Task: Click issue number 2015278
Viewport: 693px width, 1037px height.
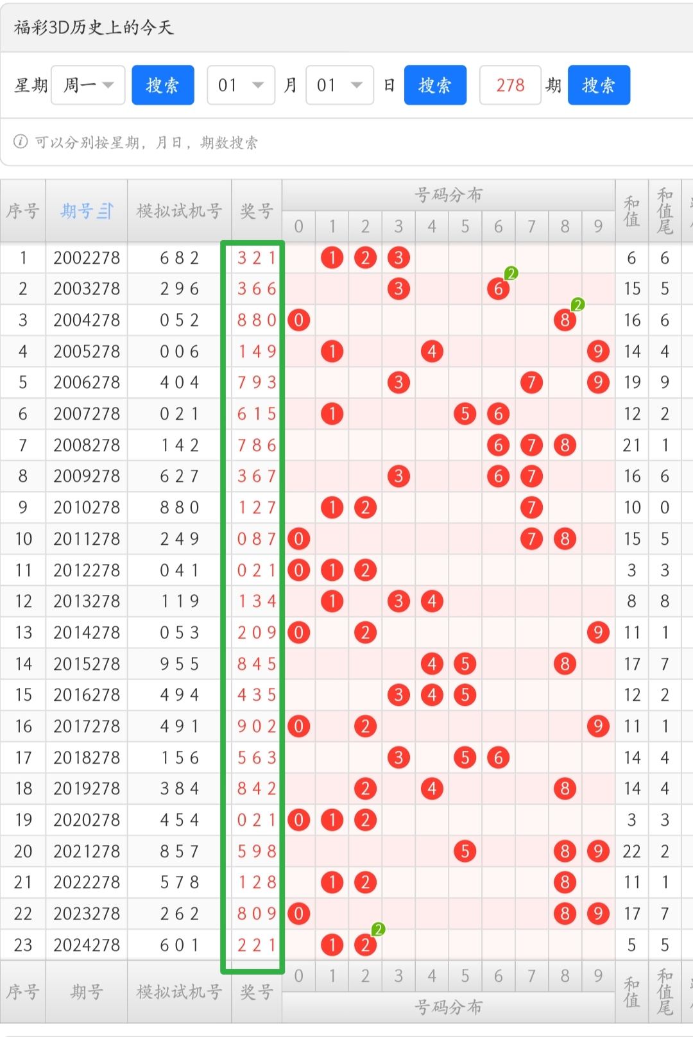Action: pyautogui.click(x=87, y=664)
